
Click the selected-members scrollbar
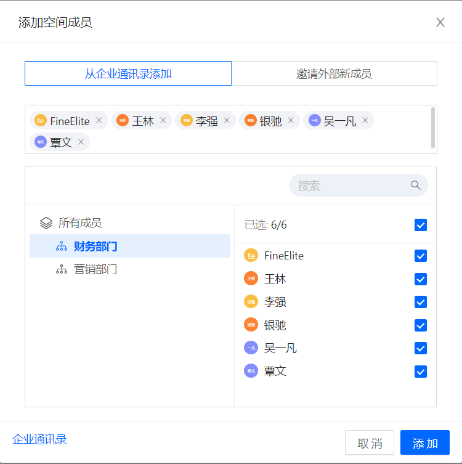433,128
